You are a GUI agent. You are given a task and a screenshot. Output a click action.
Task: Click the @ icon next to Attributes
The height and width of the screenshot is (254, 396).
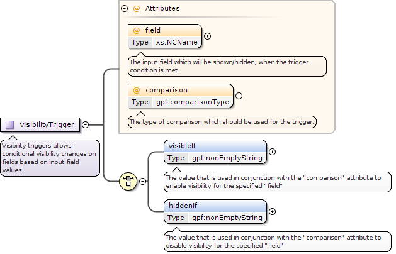pyautogui.click(x=137, y=9)
